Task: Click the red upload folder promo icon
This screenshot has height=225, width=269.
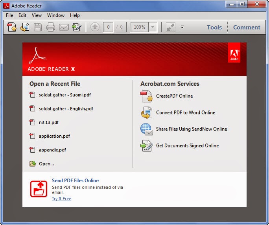Action: 39,189
